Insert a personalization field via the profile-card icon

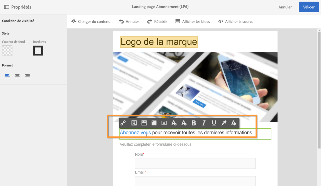(134, 123)
